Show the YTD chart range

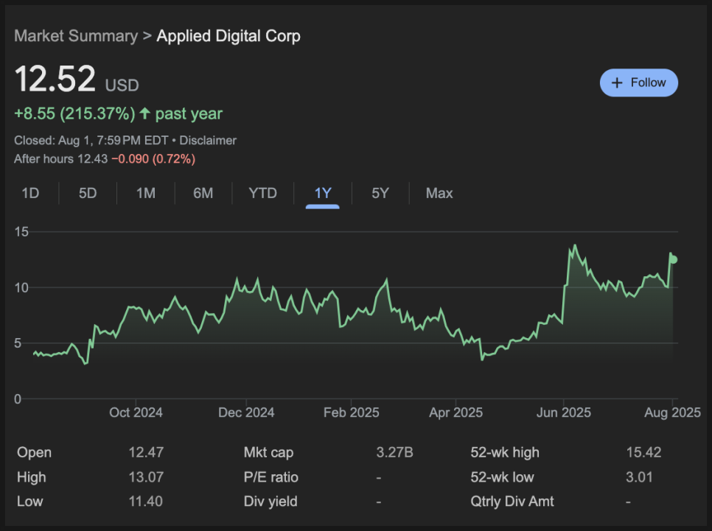coord(262,194)
